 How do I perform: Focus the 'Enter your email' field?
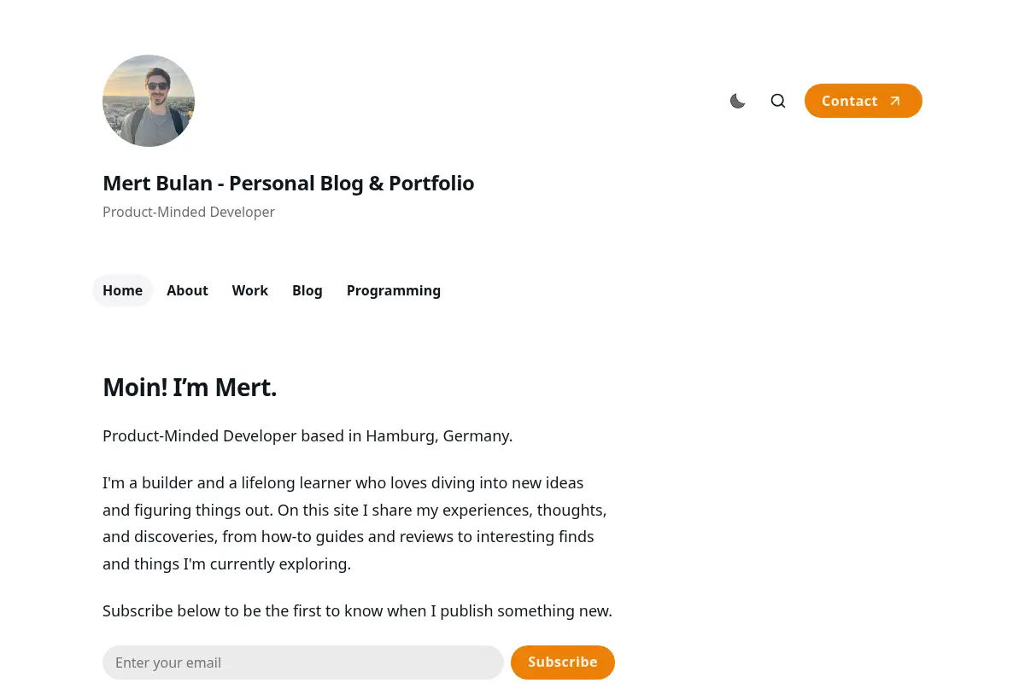click(303, 663)
